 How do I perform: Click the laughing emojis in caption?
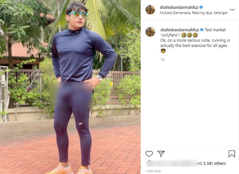click(189, 35)
